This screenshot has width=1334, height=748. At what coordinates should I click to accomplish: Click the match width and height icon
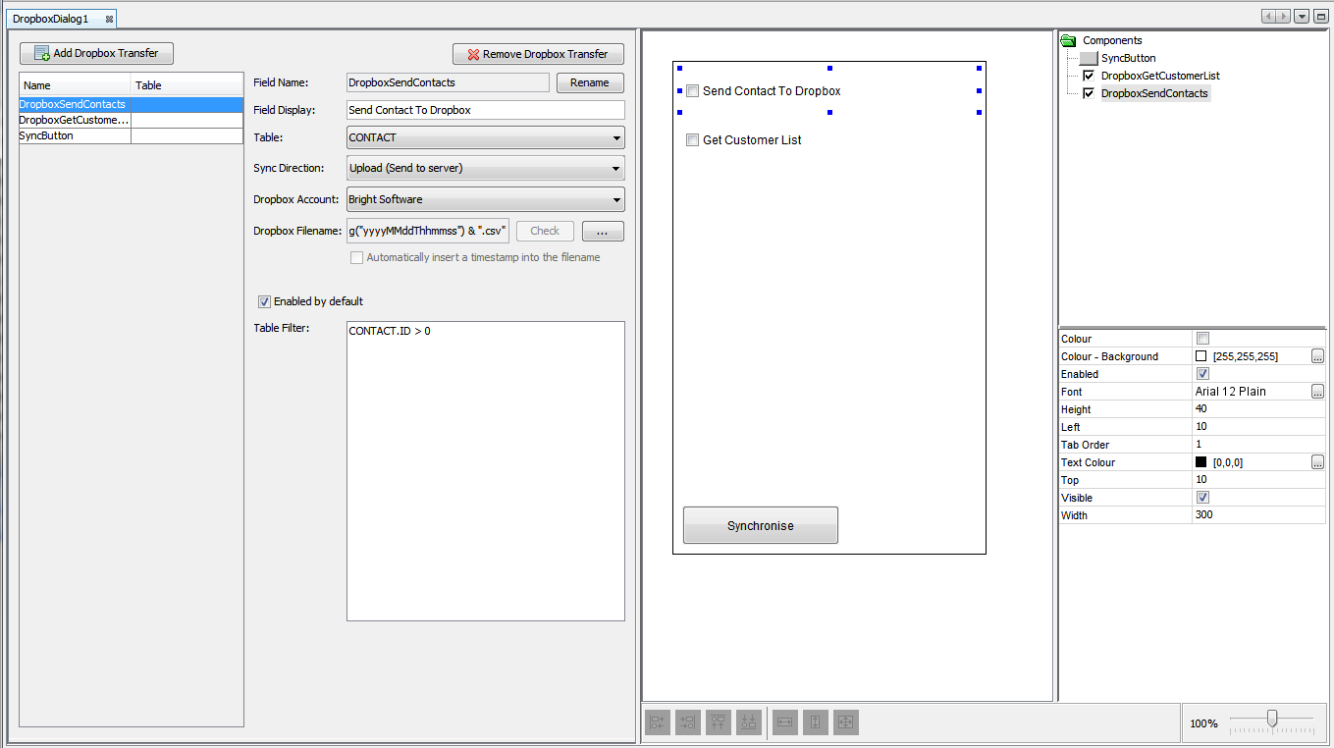point(846,722)
